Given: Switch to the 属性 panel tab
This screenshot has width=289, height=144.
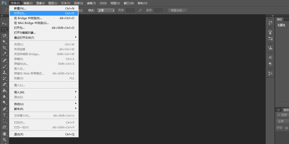Looking at the screenshot, I should (279, 20).
